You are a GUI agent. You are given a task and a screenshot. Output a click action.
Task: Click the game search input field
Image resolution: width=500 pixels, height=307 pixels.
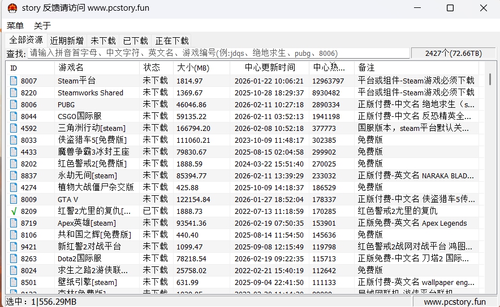(x=218, y=53)
